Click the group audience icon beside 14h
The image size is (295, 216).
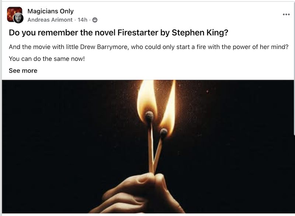pyautogui.click(x=95, y=20)
